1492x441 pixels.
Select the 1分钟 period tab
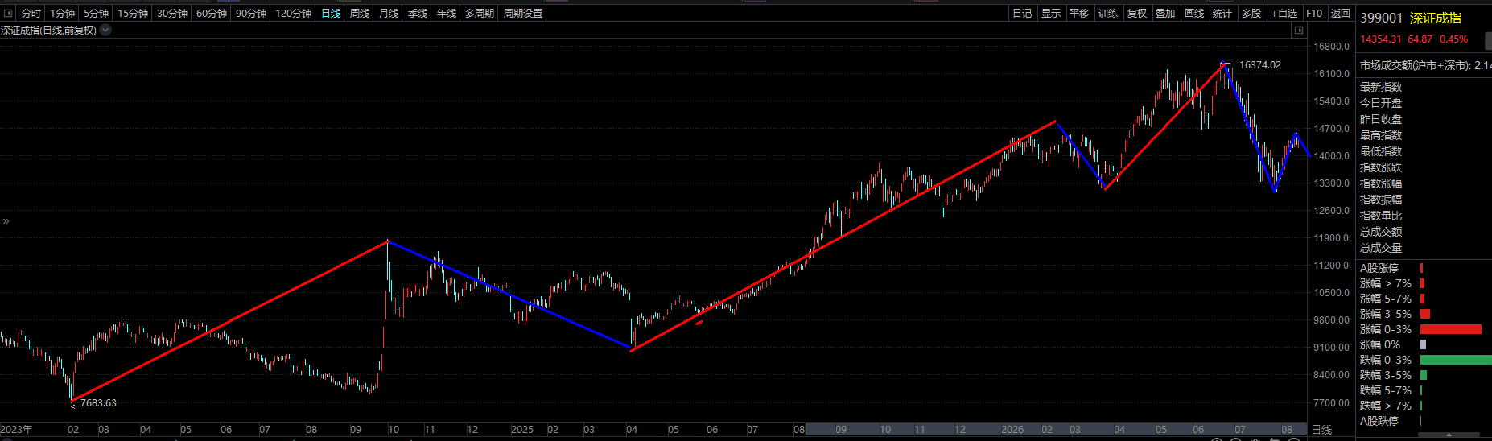point(62,14)
